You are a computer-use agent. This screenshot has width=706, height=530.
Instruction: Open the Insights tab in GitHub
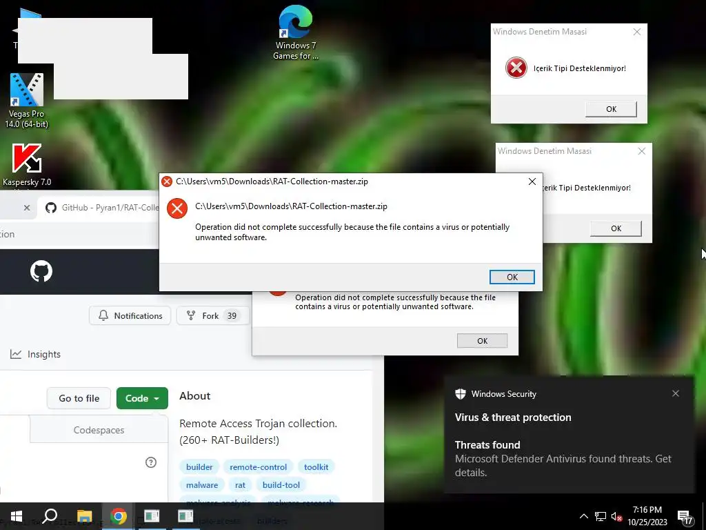pos(35,354)
